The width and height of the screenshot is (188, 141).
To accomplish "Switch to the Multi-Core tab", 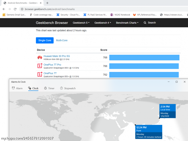I will click(62, 40).
